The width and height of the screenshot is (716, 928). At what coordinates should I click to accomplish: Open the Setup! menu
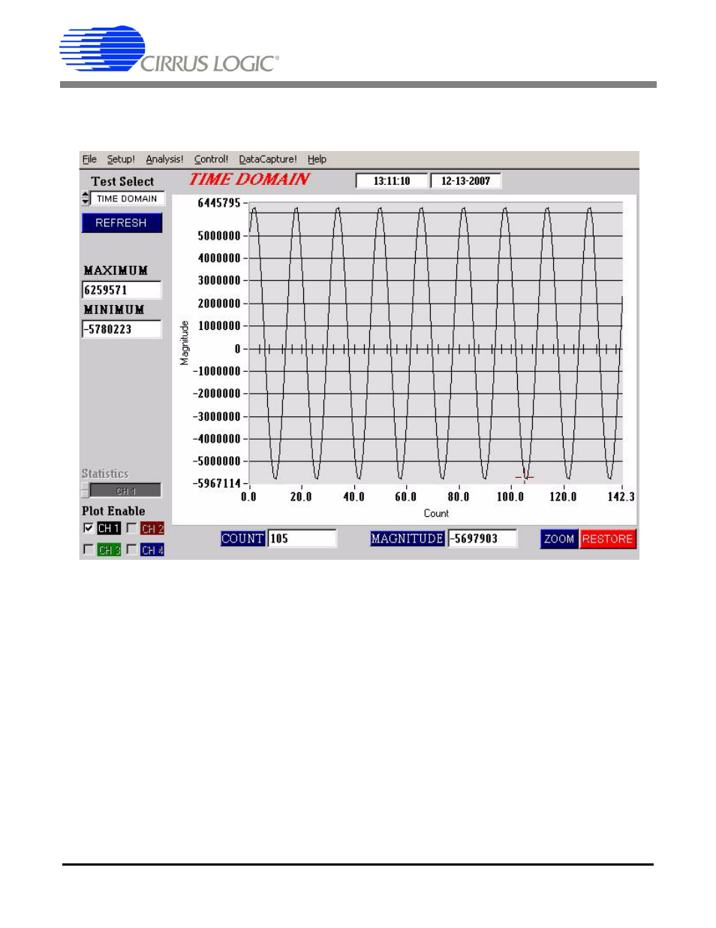[121, 159]
